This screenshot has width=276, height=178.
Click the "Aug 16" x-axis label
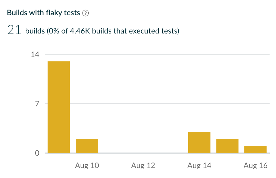(255, 166)
